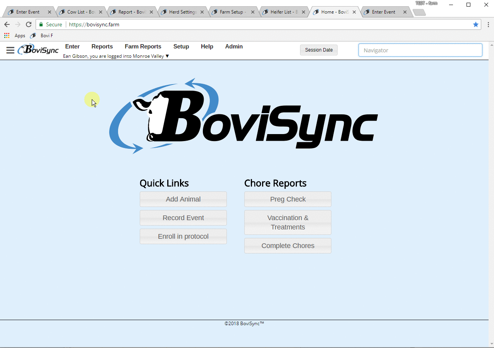Screen dimensions: 494x348
Task: Click the page vertical scrollbar
Action: 491,194
